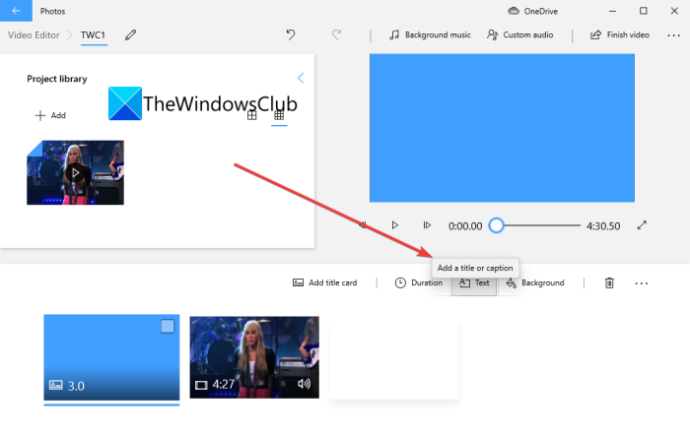690x436 pixels.
Task: Open the Video Editor breadcrumb
Action: pyautogui.click(x=34, y=35)
